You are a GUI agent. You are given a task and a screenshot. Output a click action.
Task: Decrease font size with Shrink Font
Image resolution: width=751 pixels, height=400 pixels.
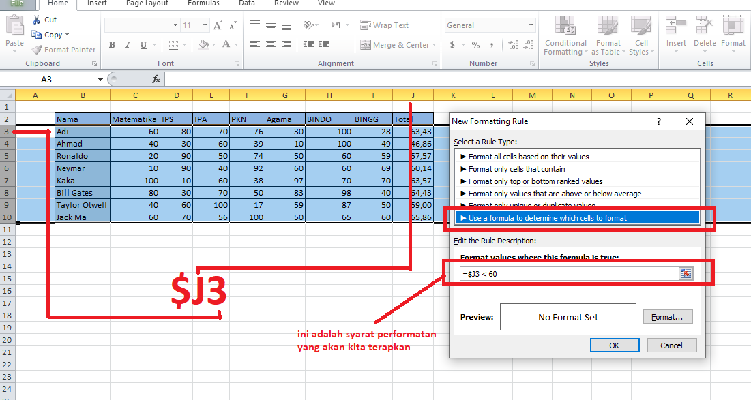click(233, 25)
